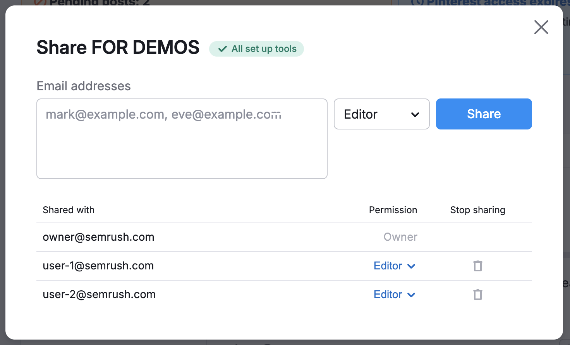Screen dimensions: 570x345
Task: Click the grey Owner permission label
Action: [x=400, y=237]
